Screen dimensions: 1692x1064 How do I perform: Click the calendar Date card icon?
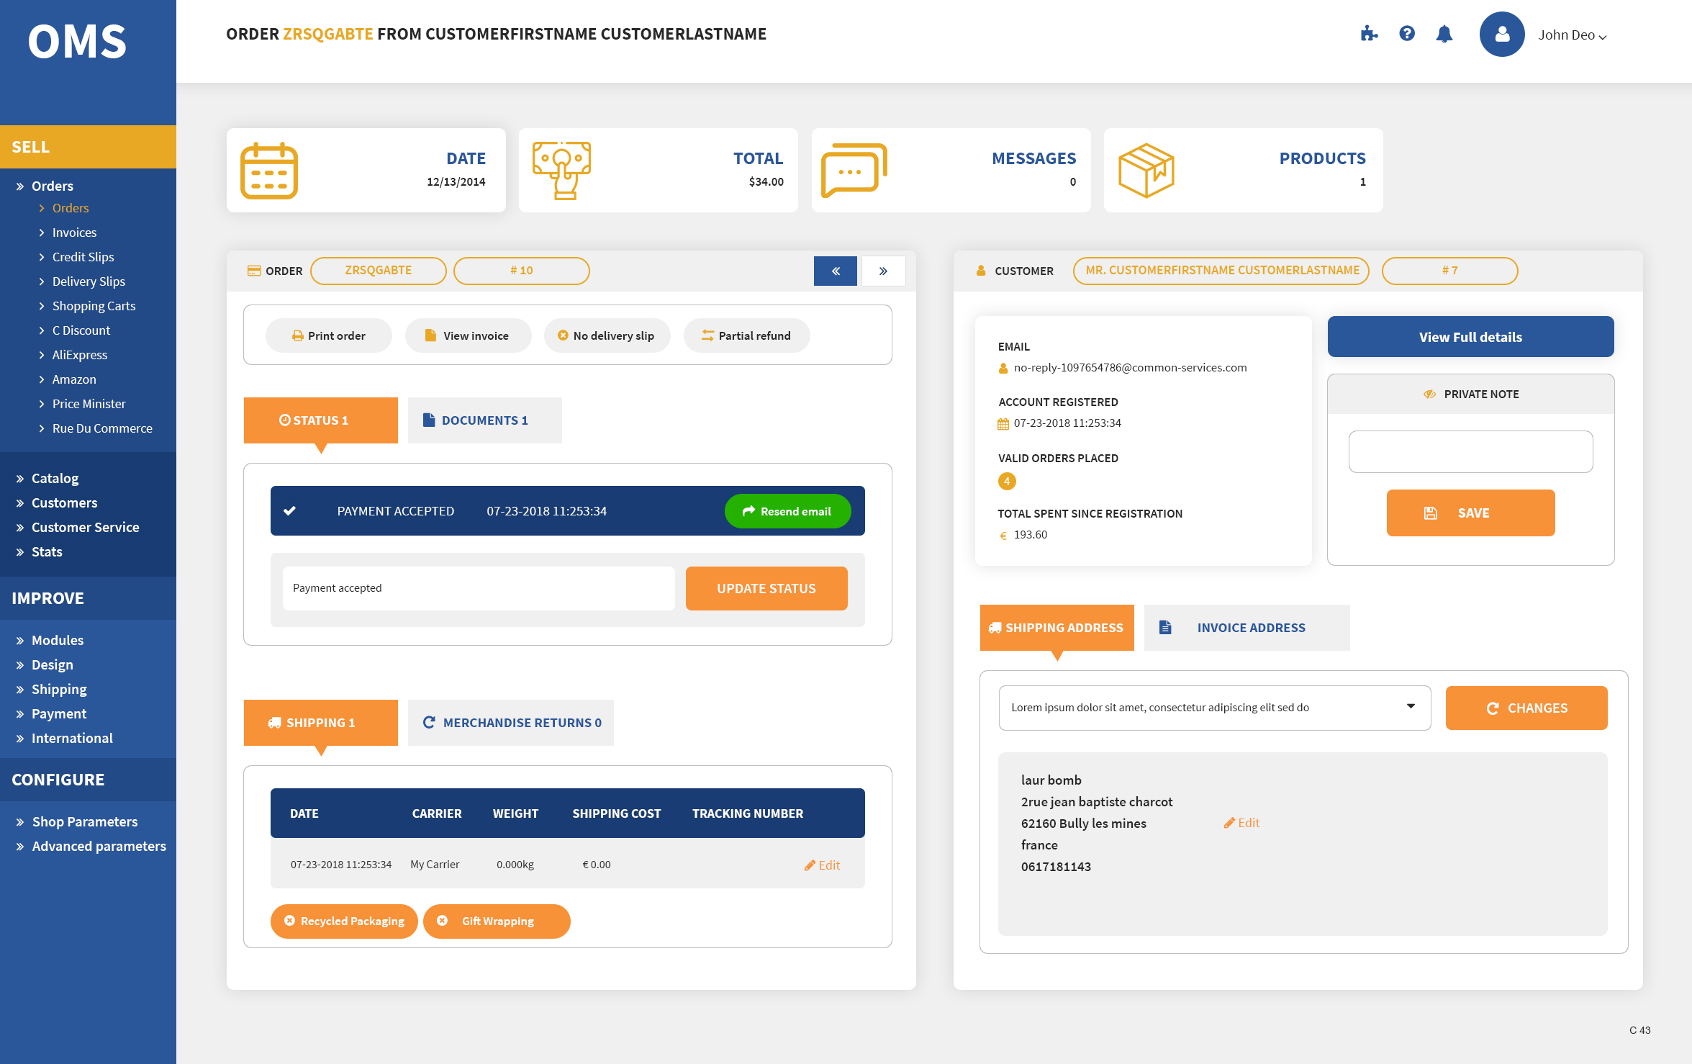tap(269, 171)
